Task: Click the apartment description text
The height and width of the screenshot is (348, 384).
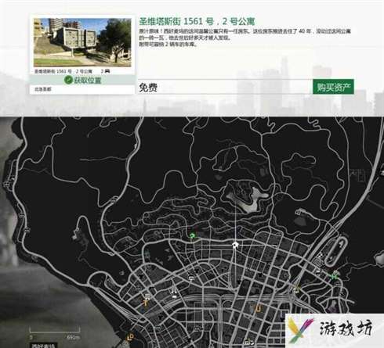Action: (245, 38)
